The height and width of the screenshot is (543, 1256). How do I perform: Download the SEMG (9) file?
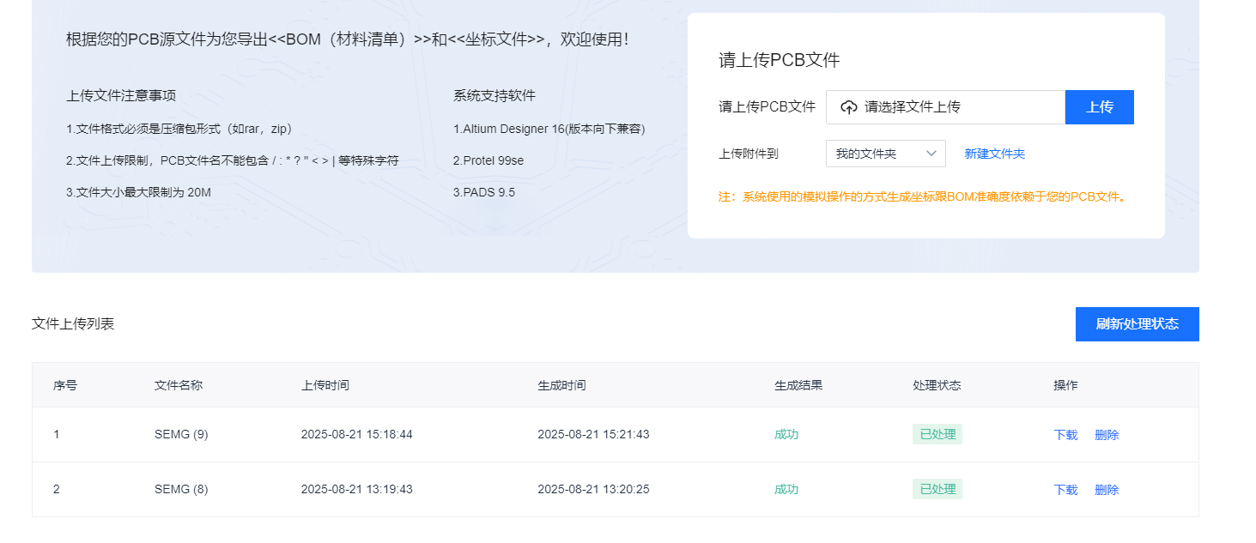coord(1065,435)
